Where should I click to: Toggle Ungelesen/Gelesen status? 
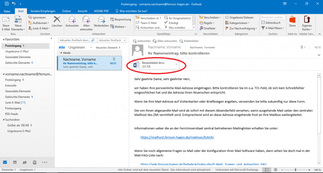240,18
